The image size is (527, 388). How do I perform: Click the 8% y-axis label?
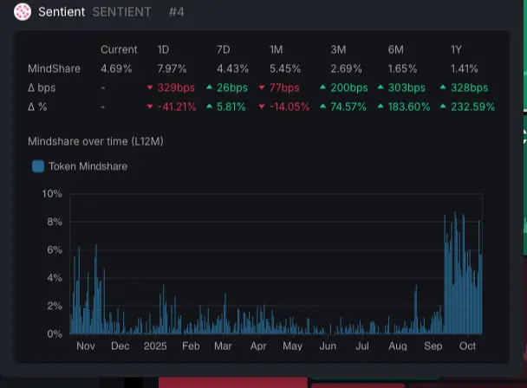[55, 222]
